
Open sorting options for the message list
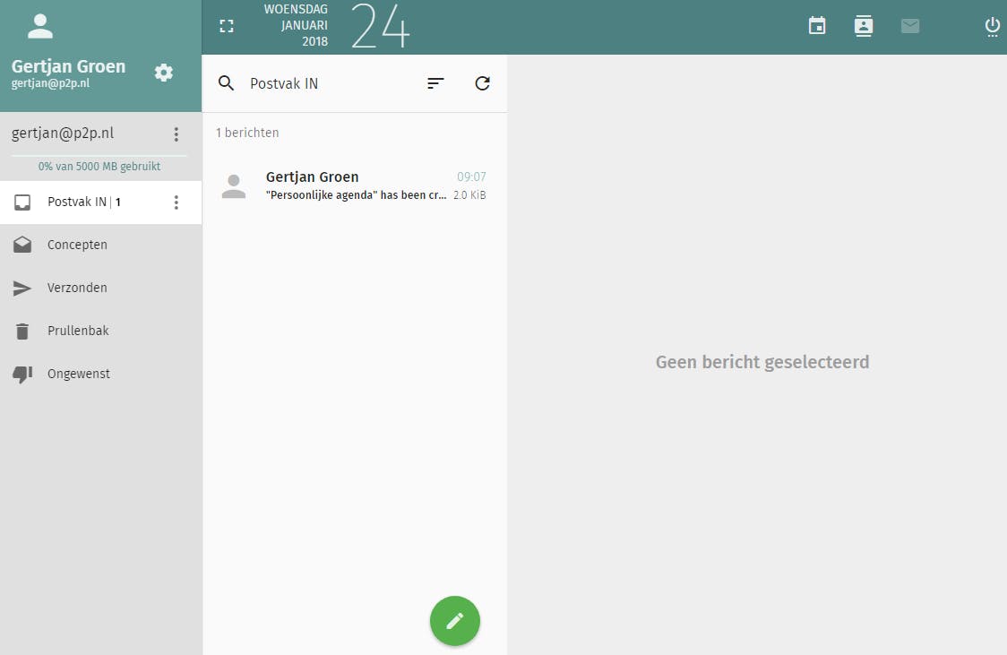point(435,83)
